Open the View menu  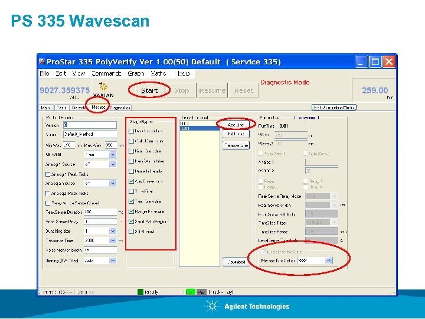coord(79,73)
